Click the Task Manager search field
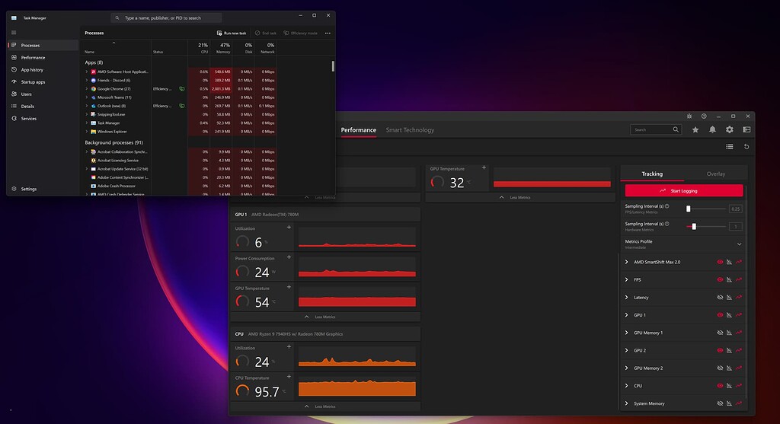Image resolution: width=780 pixels, height=424 pixels. tap(166, 18)
